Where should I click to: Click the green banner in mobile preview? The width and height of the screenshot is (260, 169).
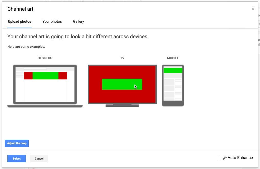173,70
